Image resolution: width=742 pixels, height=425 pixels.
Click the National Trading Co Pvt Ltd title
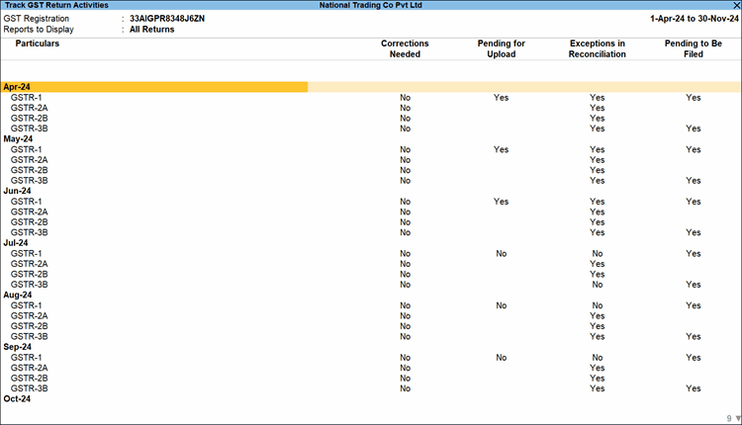371,5
